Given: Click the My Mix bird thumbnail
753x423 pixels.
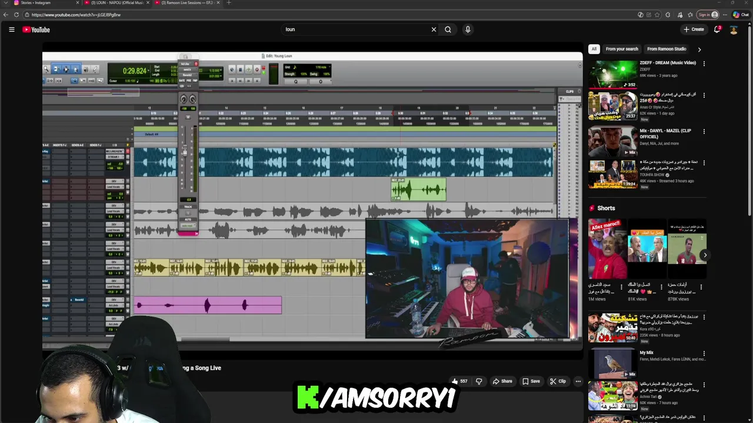Looking at the screenshot, I should point(612,364).
